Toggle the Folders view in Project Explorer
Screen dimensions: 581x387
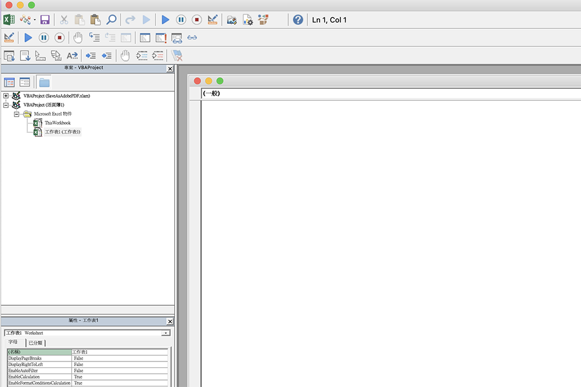click(44, 82)
